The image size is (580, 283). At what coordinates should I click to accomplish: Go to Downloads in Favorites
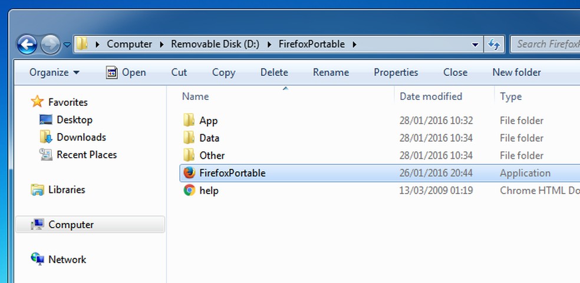tap(81, 137)
